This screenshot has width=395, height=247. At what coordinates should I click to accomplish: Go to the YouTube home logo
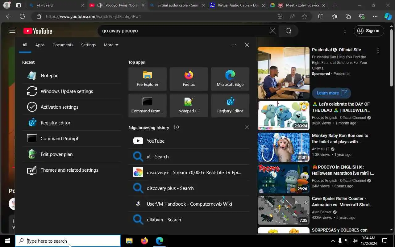(x=38, y=31)
